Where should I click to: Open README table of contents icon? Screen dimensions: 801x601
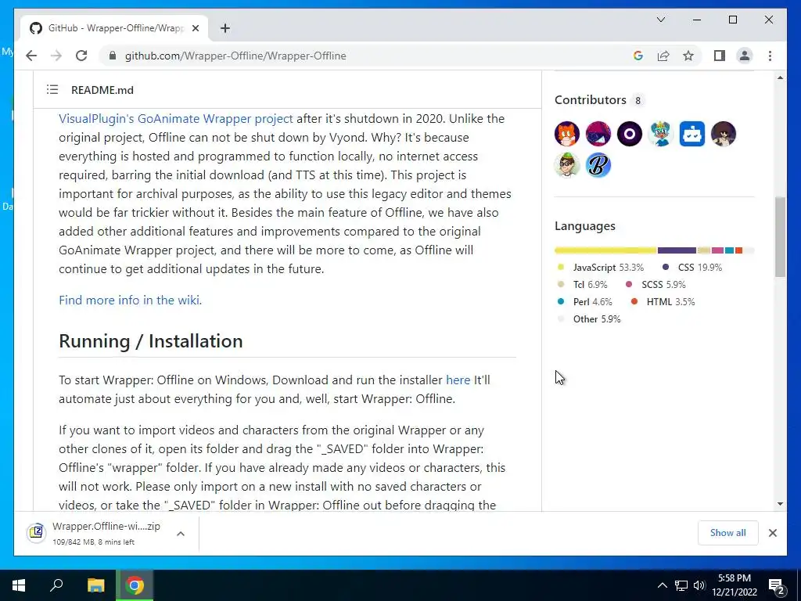pos(52,90)
